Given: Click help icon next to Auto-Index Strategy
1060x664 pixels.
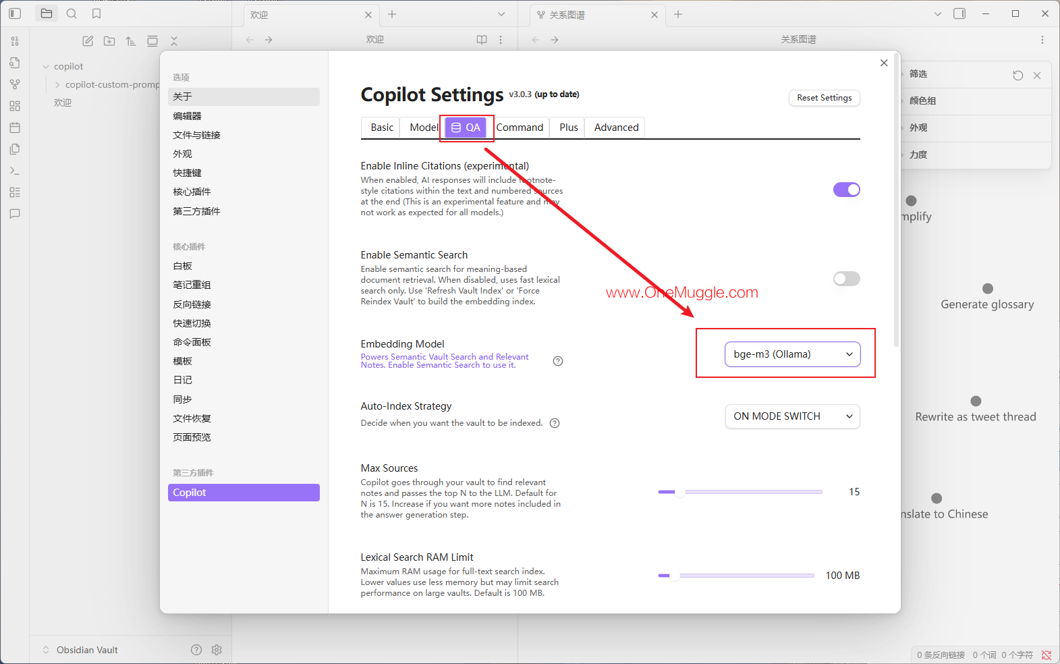Looking at the screenshot, I should point(555,423).
